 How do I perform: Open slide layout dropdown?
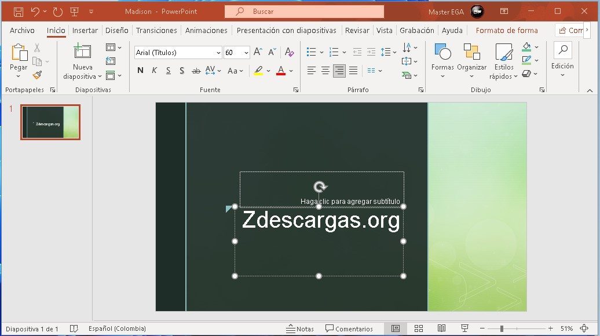point(114,48)
